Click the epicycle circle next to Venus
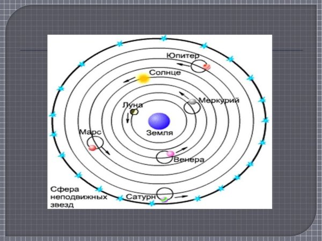 [x=163, y=157]
